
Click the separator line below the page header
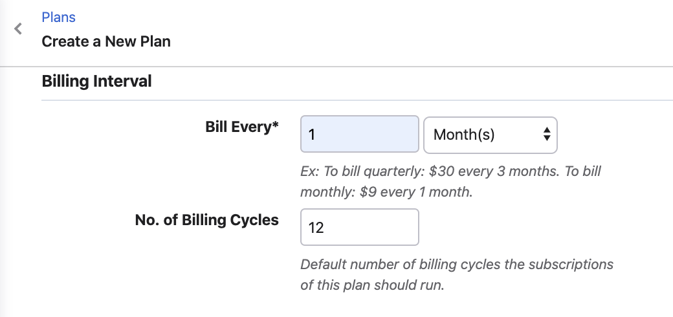(x=336, y=67)
